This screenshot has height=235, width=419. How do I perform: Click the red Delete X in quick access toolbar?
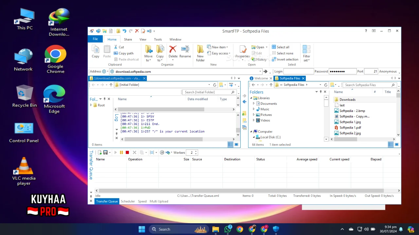pyautogui.click(x=137, y=31)
